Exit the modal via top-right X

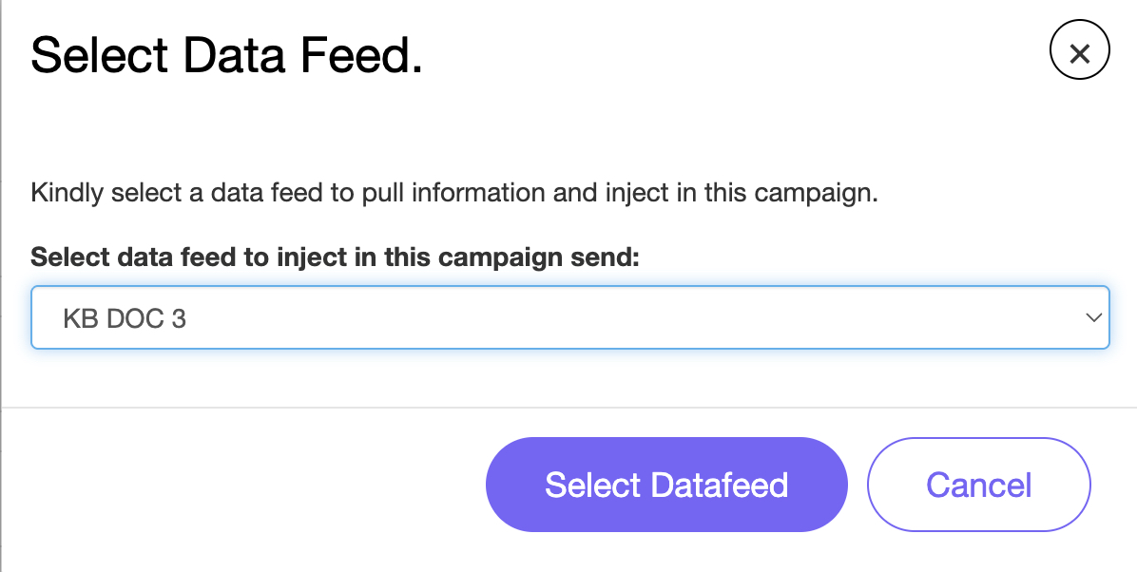(1079, 53)
